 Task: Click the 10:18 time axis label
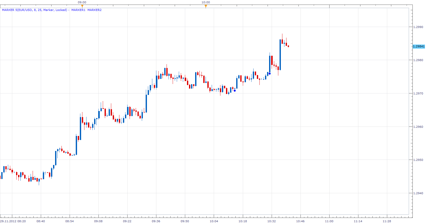[243, 221]
